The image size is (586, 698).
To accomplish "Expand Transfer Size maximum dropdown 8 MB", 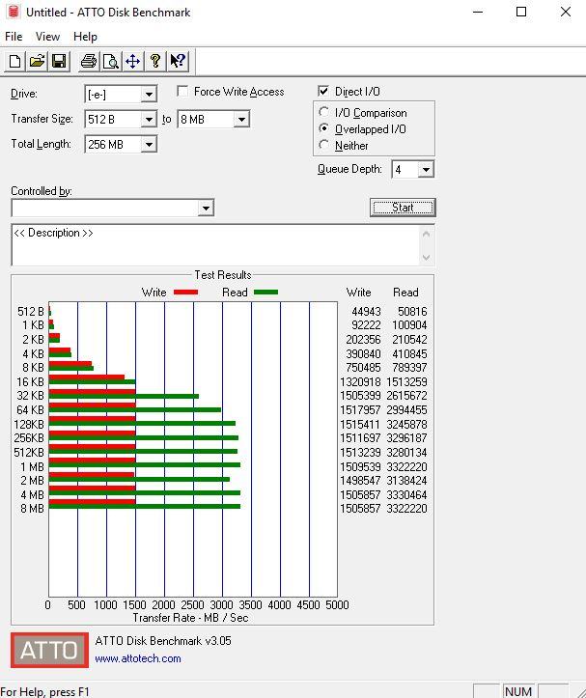I will (x=241, y=120).
